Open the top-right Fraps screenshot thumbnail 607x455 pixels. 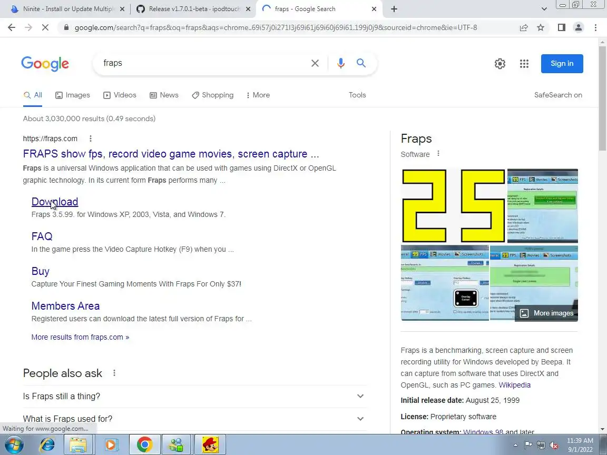pos(542,206)
